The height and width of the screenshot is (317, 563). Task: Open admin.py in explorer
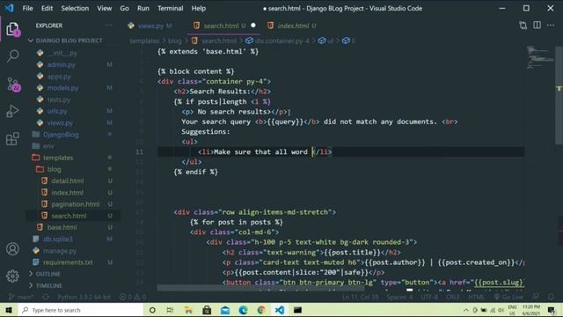[x=61, y=64]
